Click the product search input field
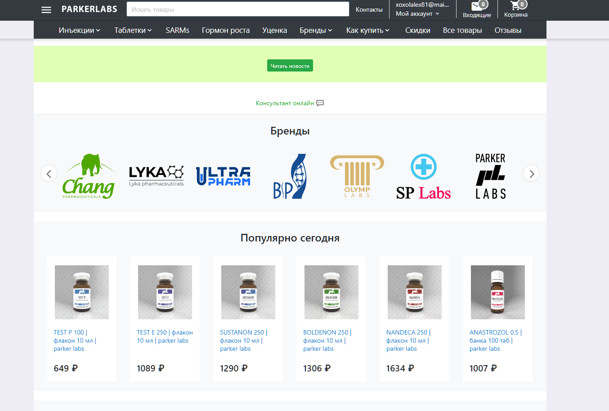 tap(237, 9)
